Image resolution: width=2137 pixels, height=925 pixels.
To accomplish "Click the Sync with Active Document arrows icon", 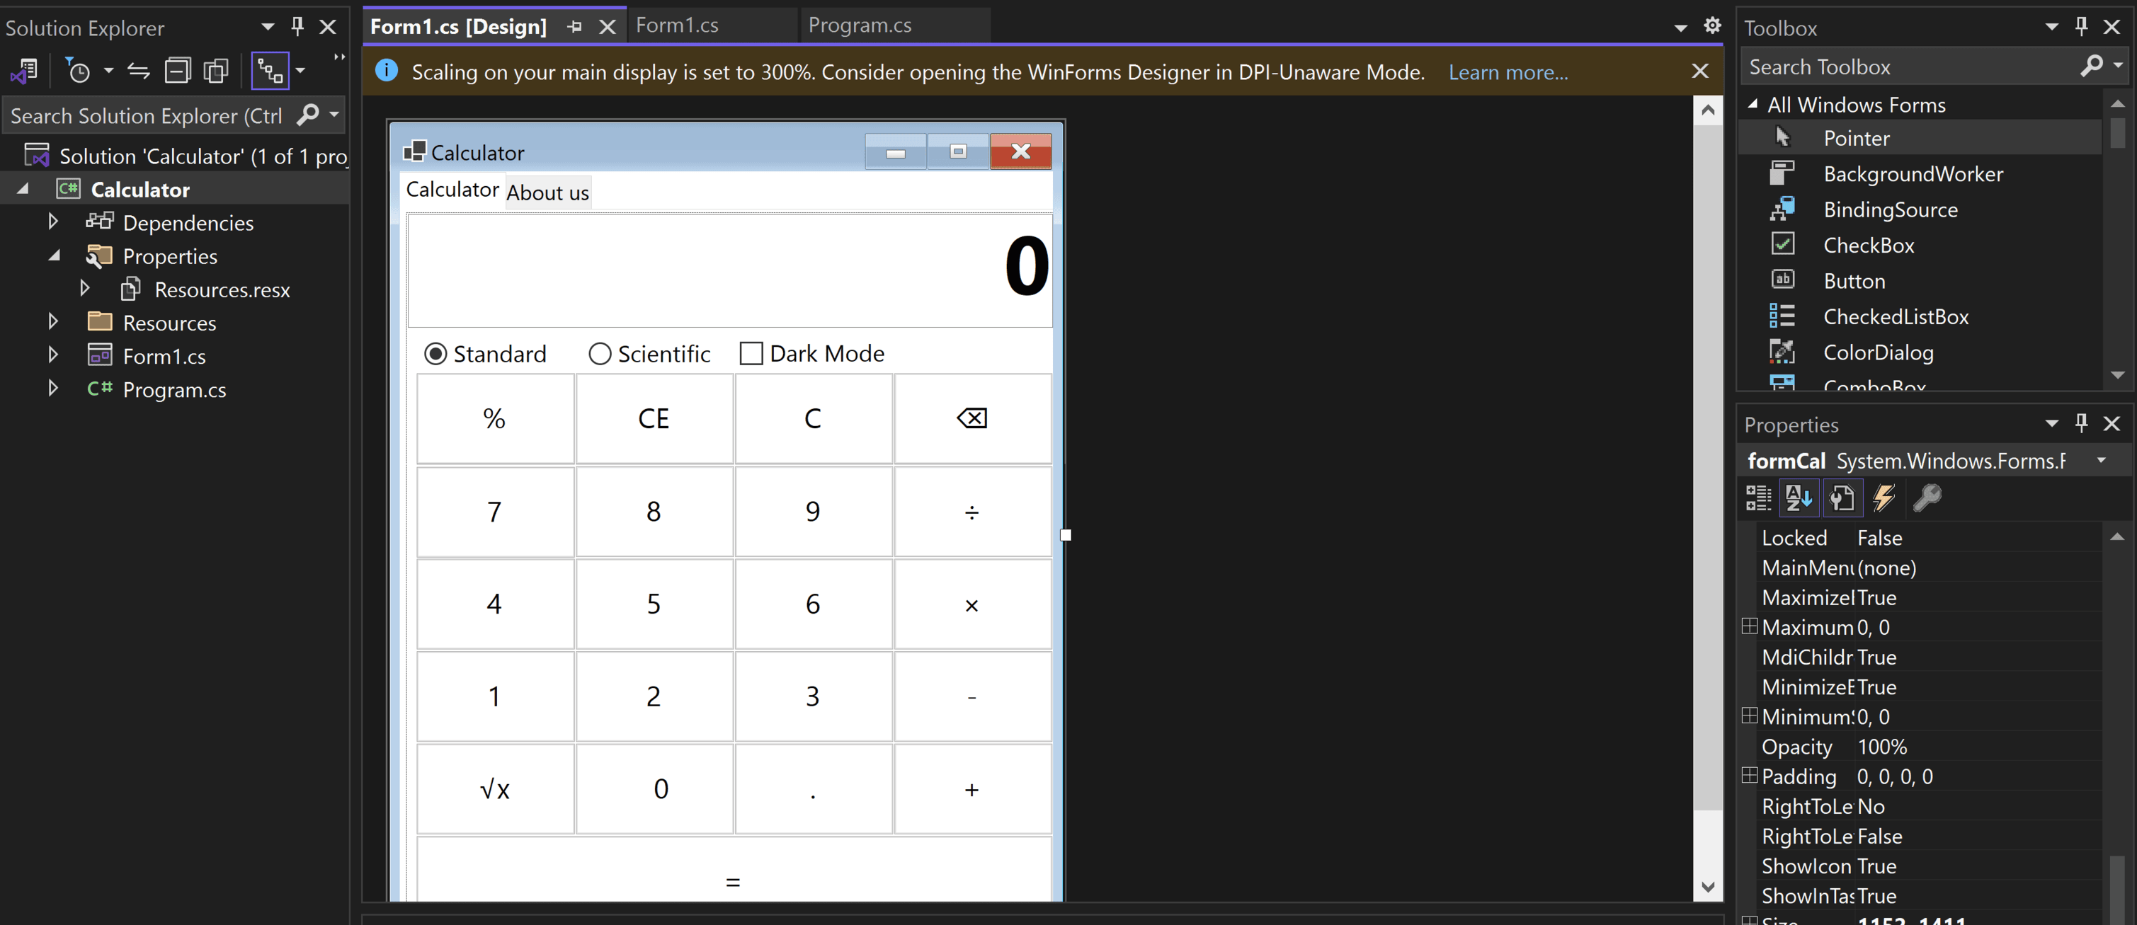I will (x=139, y=71).
